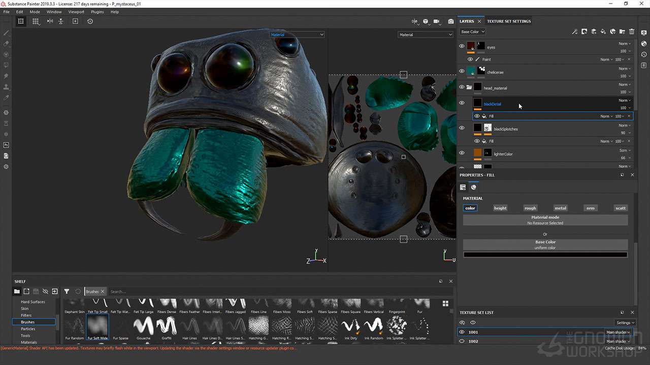This screenshot has width=650, height=365.
Task: Click the video camera settings icon
Action: coord(437,21)
